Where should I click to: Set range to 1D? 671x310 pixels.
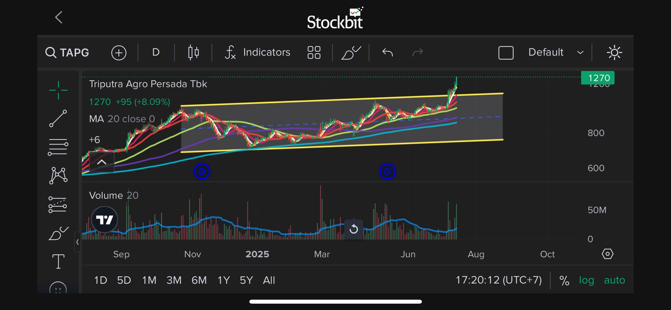click(100, 280)
